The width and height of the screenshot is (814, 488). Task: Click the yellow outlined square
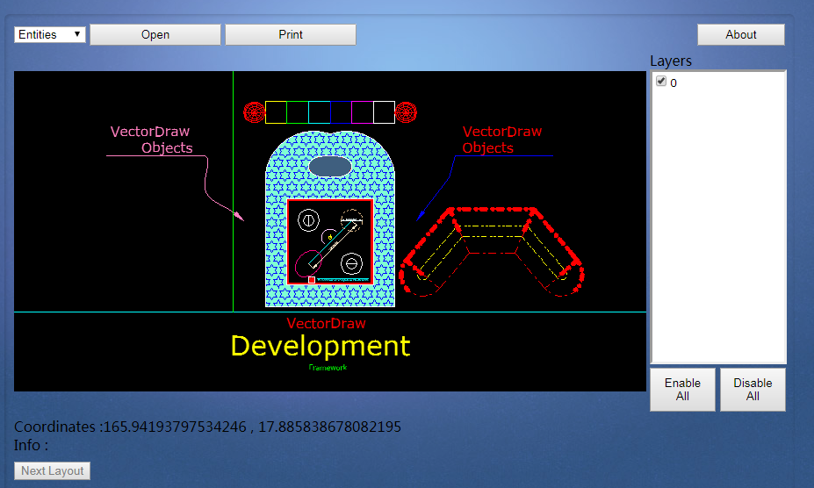tap(276, 112)
